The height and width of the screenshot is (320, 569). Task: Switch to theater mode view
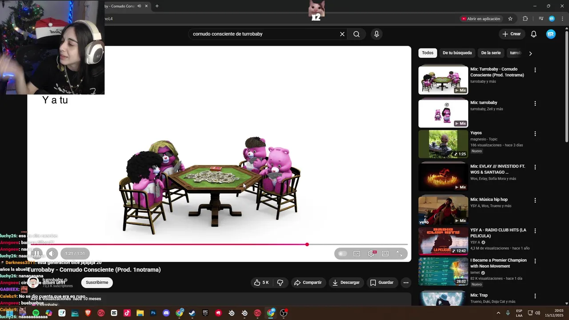pos(385,254)
